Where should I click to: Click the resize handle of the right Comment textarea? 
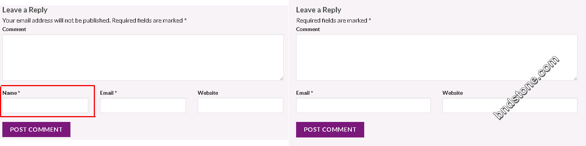pos(575,78)
